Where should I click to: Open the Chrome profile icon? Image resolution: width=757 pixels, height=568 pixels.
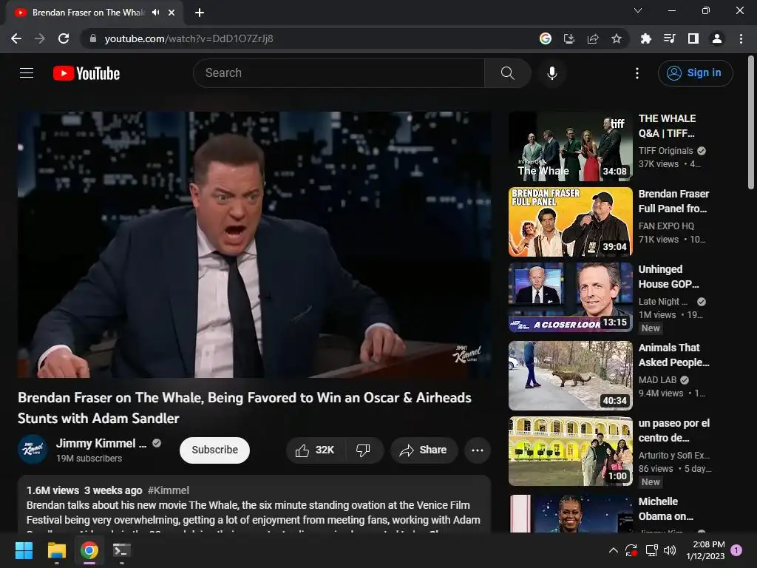(717, 38)
